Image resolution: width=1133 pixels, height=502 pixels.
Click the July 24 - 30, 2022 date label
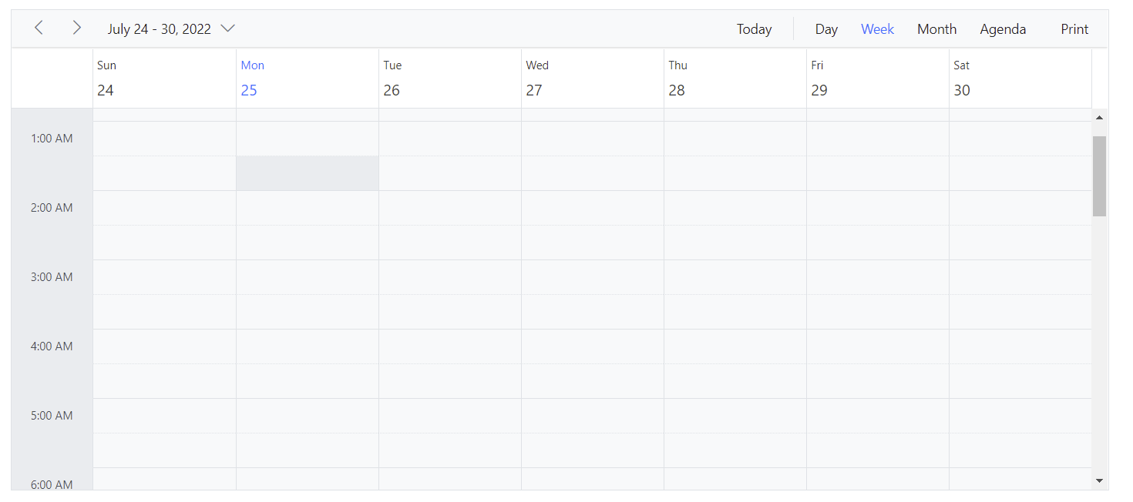click(160, 28)
